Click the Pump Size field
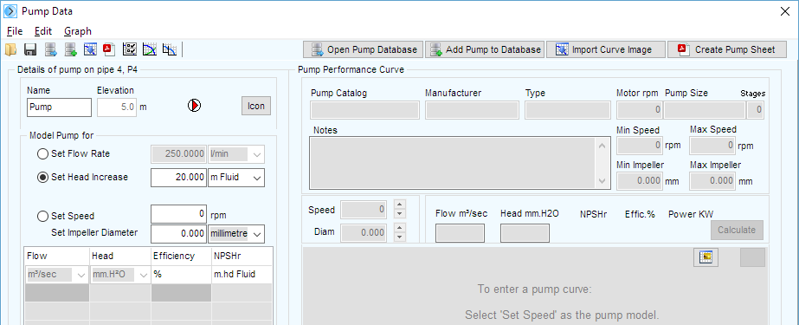This screenshot has height=325, width=799. pyautogui.click(x=705, y=110)
